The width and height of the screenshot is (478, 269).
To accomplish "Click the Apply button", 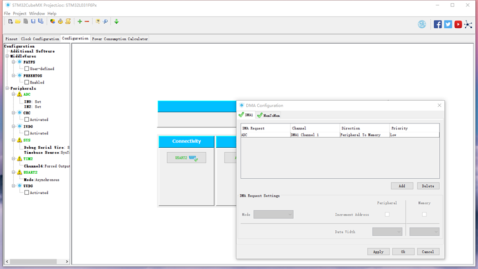I will pos(378,252).
